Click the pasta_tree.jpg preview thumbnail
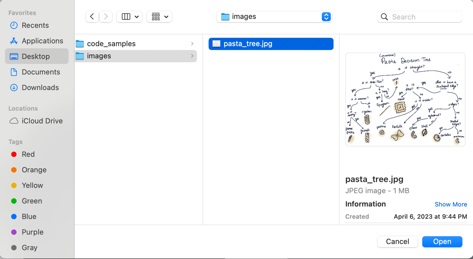The image size is (473, 259). 405,99
